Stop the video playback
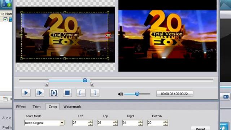This screenshot has height=130, width=231. (x=67, y=93)
